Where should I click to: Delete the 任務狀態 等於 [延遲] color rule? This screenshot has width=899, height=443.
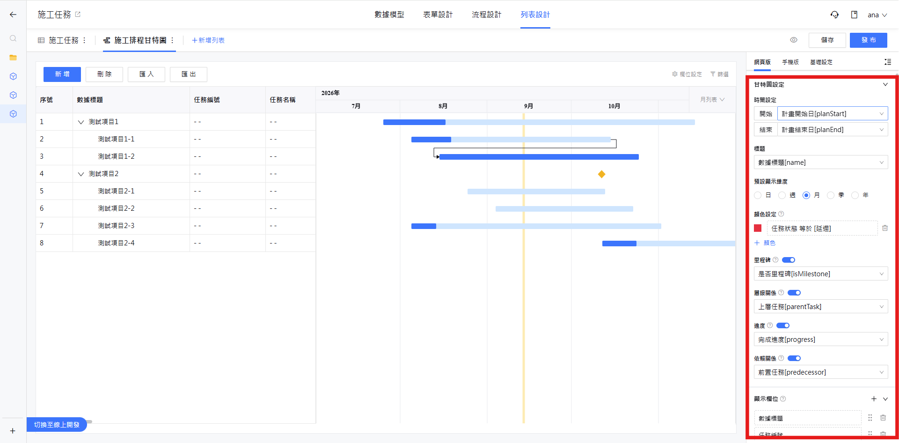(885, 228)
